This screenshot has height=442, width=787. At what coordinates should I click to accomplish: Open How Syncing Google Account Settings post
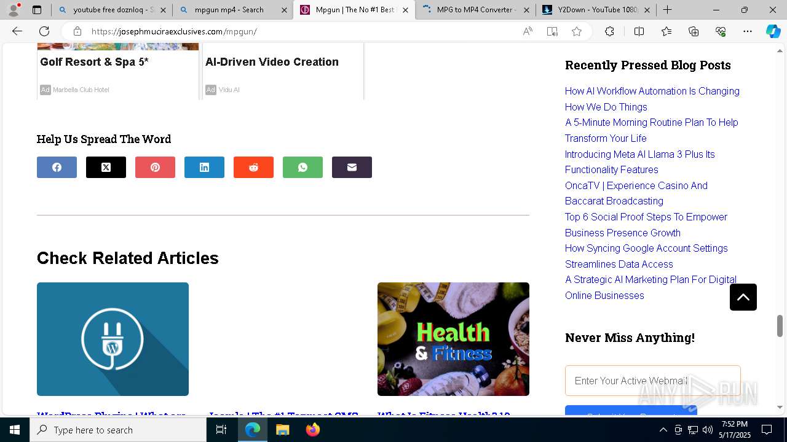point(646,256)
